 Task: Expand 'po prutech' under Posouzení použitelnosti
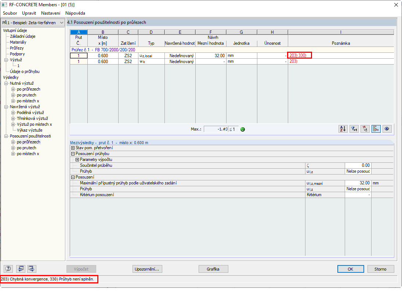[13, 148]
